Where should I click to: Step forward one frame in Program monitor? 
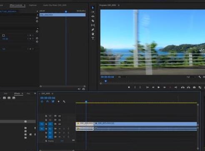coord(165,88)
